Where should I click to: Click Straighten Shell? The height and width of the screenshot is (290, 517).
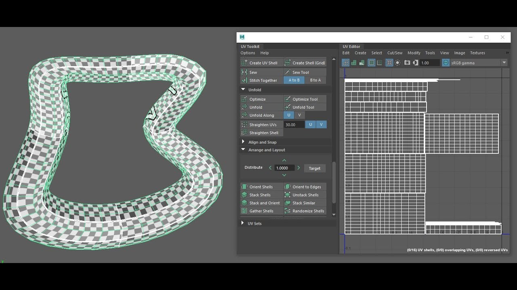[x=262, y=133]
